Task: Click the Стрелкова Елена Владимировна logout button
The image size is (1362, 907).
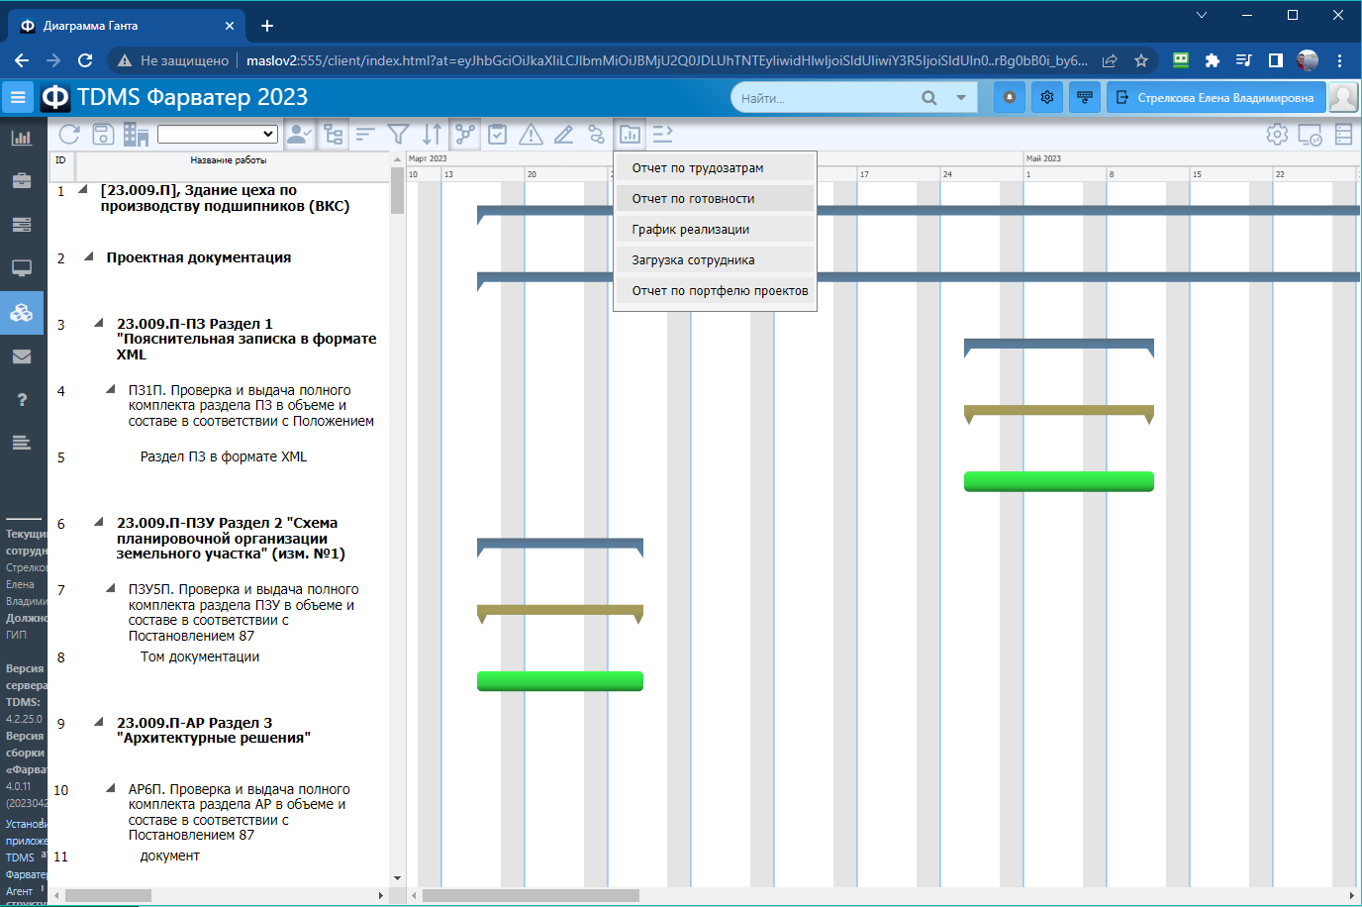Action: coord(1216,97)
